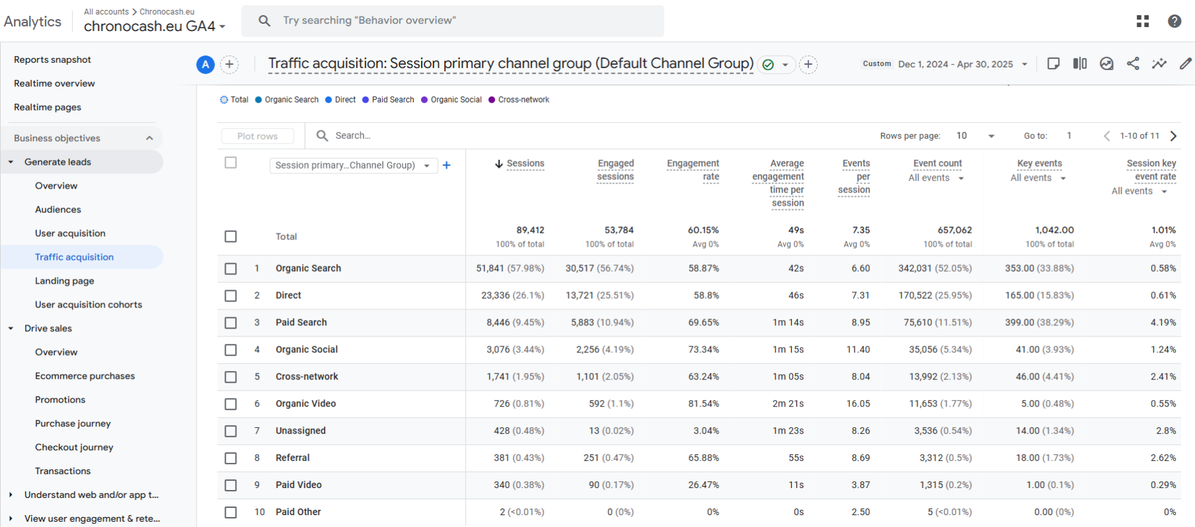Viewport: 1195px width, 527px height.
Task: Click the Reports snapshot link
Action: [x=52, y=60]
